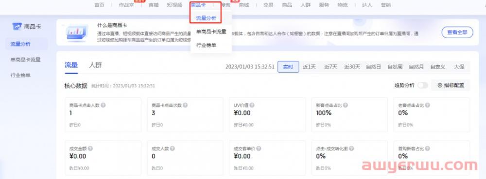Click the 新客点击占比 value 100%
486x179 pixels.
pyautogui.click(x=324, y=113)
